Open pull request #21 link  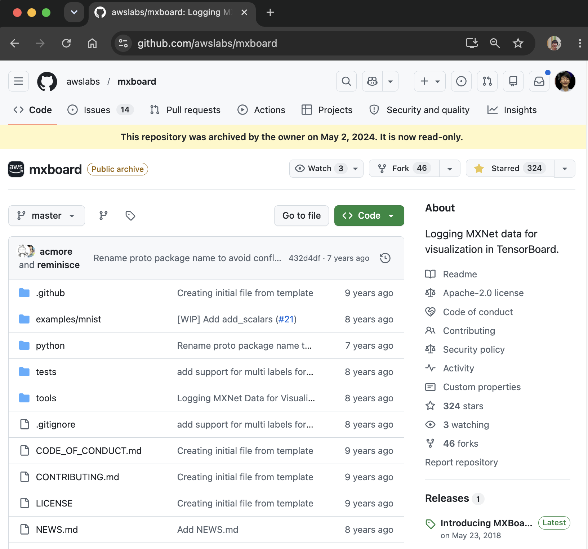pyautogui.click(x=286, y=319)
